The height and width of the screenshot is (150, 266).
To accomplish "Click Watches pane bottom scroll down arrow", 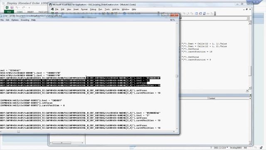I will click(250, 142).
